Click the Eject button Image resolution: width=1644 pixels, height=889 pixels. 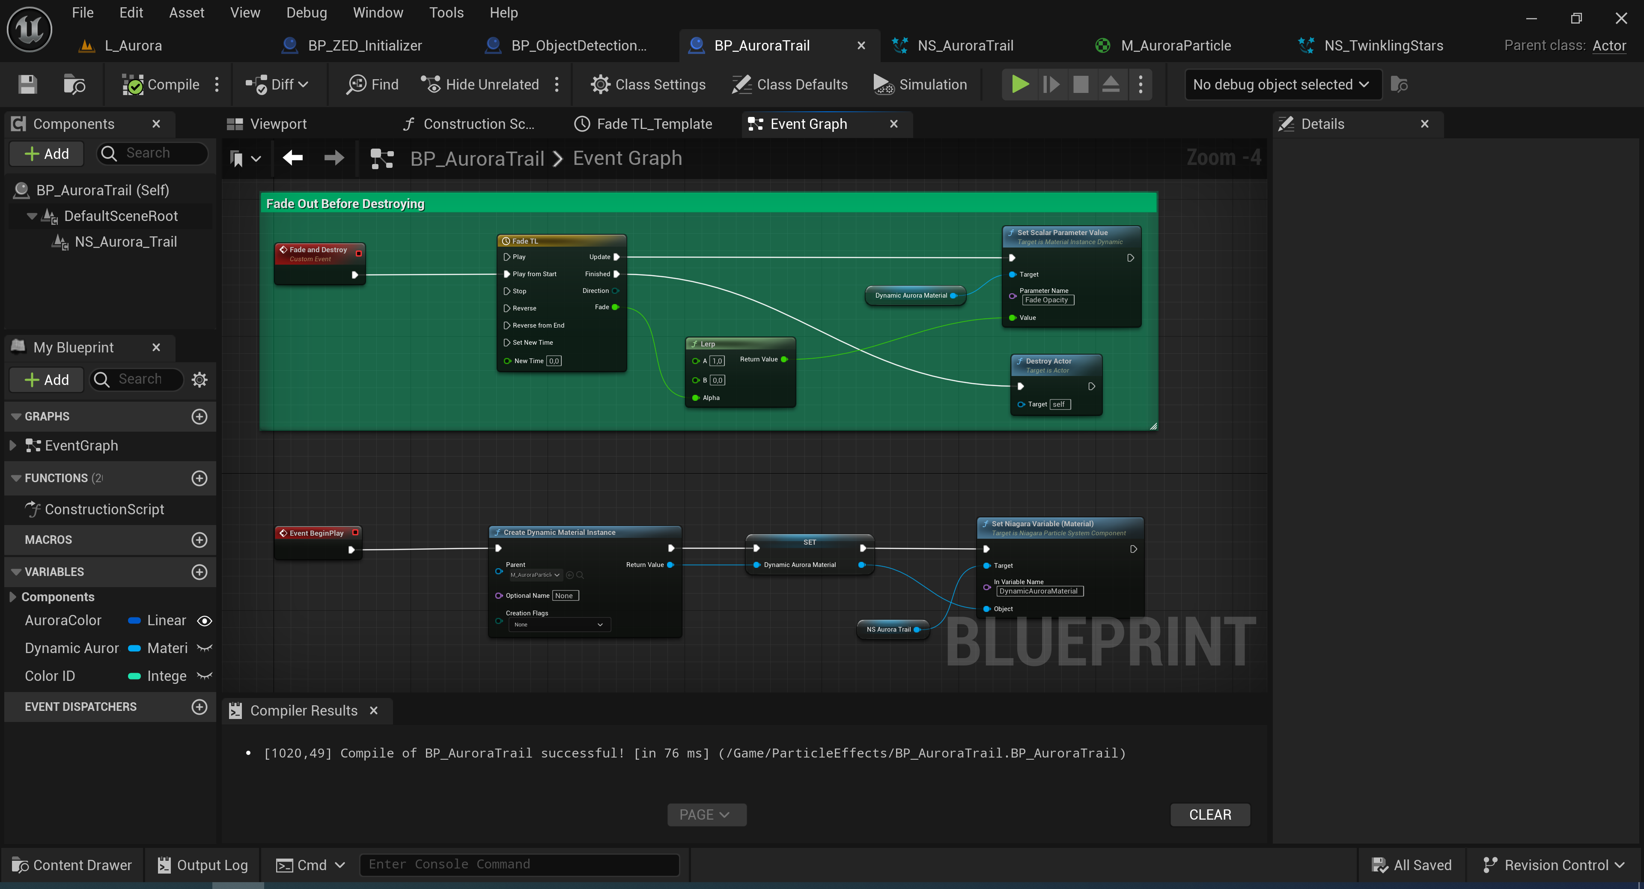coord(1111,84)
